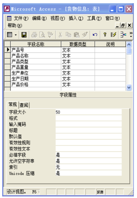Click the 允许空字符串 value 是
137x198 pixels.
pos(89,161)
